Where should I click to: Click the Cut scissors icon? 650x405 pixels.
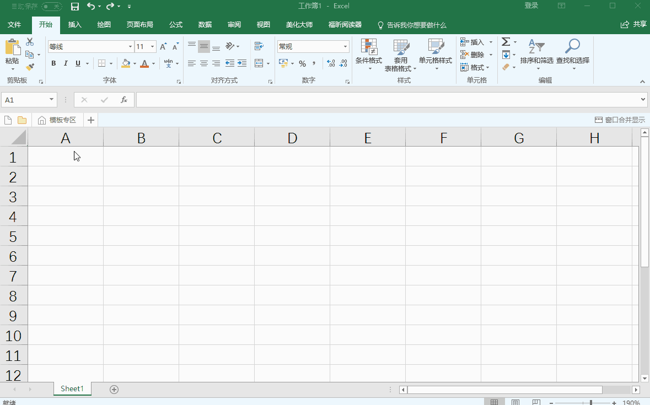tap(30, 42)
